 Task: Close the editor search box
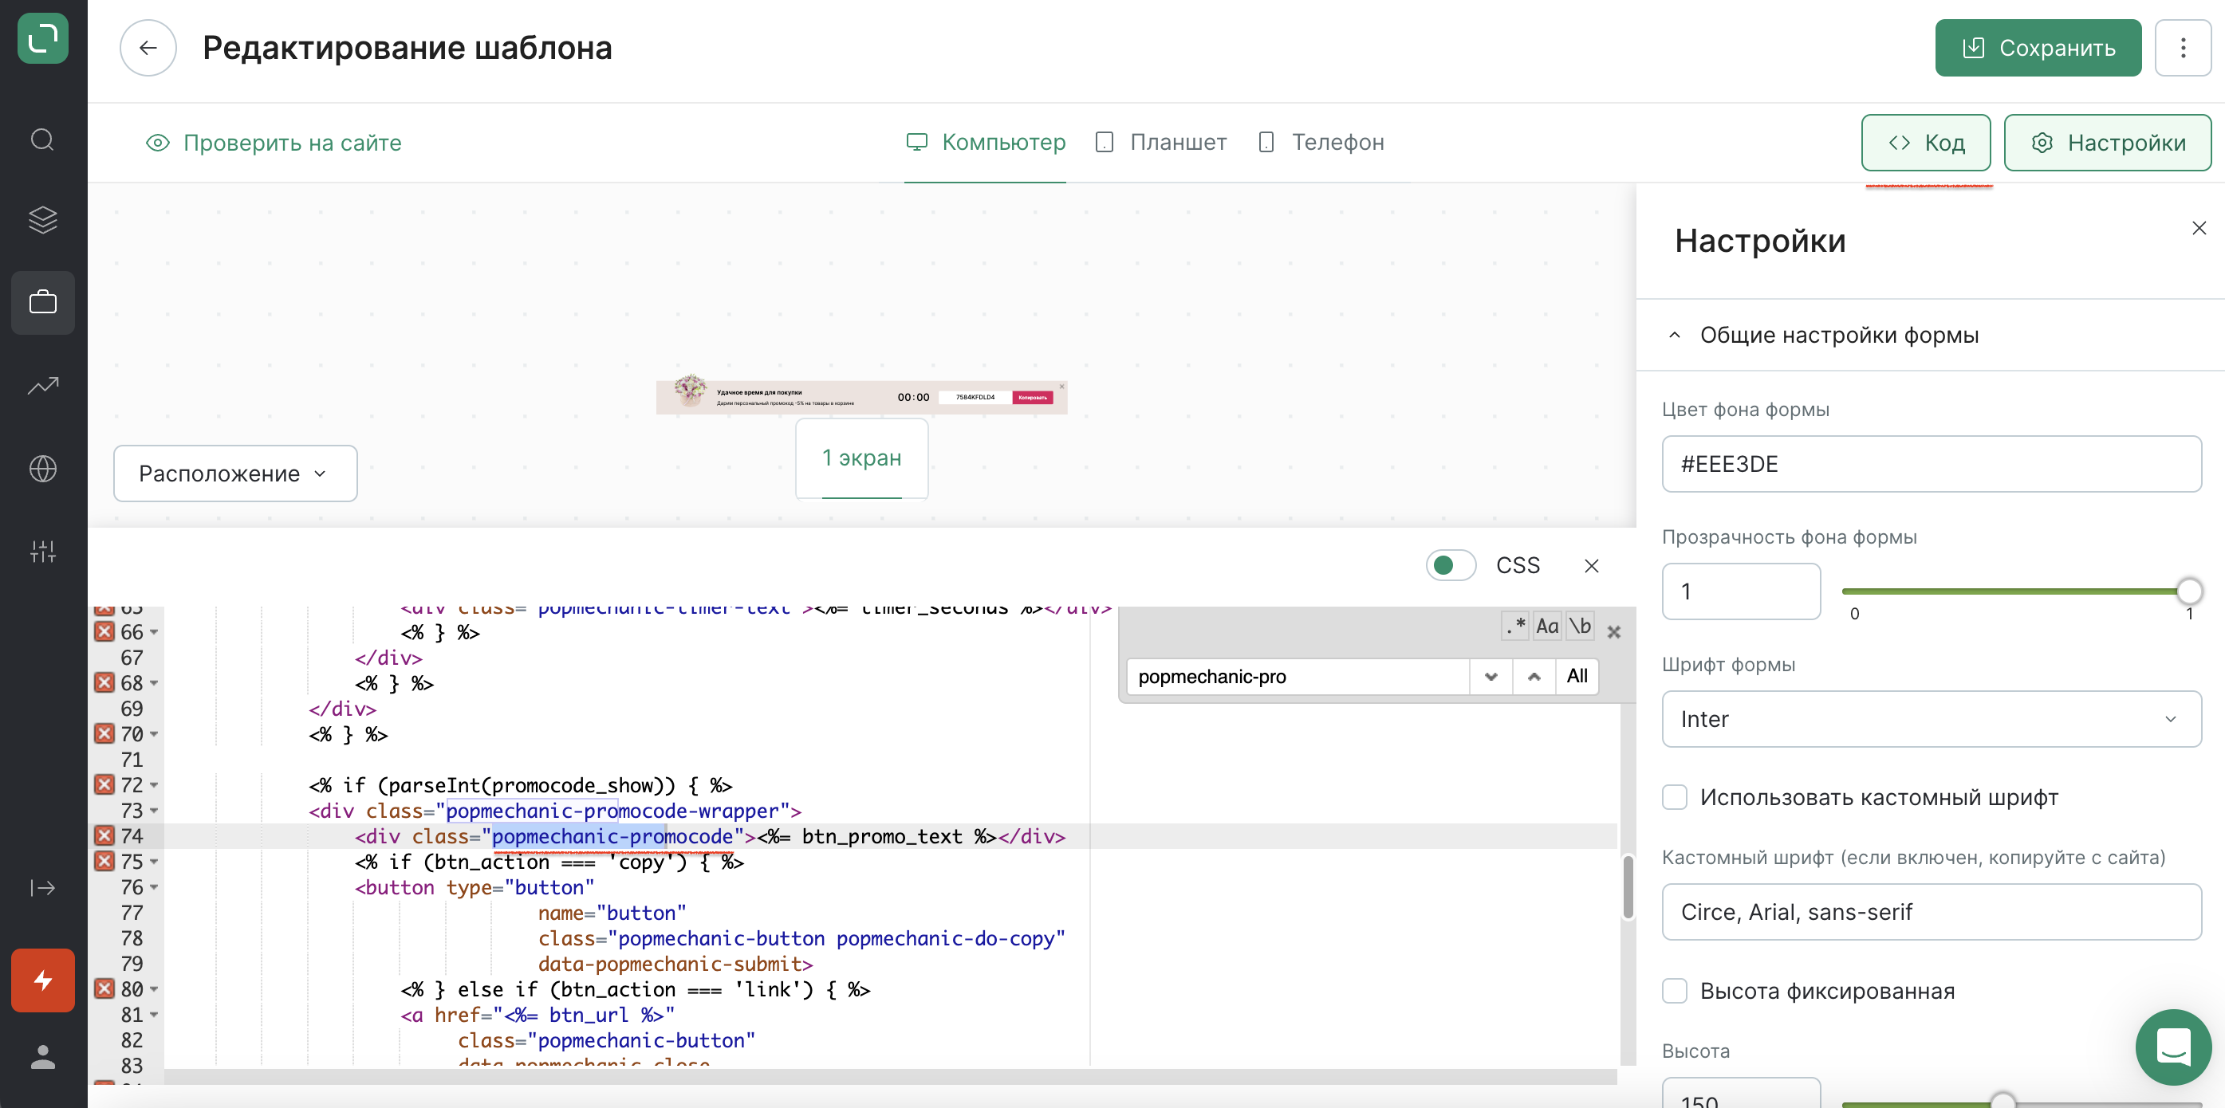tap(1613, 632)
